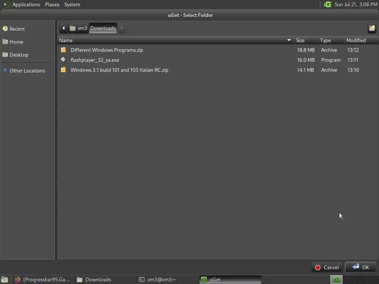Go to Desktop in the sidebar
This screenshot has width=379, height=284.
click(x=28, y=55)
